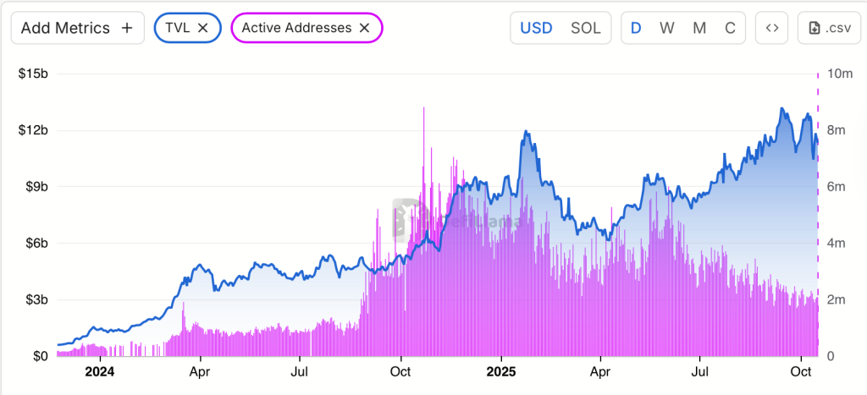Open the embed code icon
This screenshot has height=395, width=867.
click(771, 28)
